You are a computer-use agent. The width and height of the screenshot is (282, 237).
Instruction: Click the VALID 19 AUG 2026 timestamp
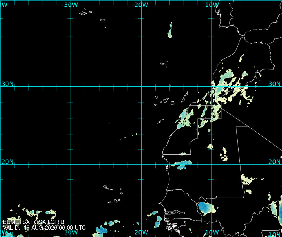[x=44, y=228]
